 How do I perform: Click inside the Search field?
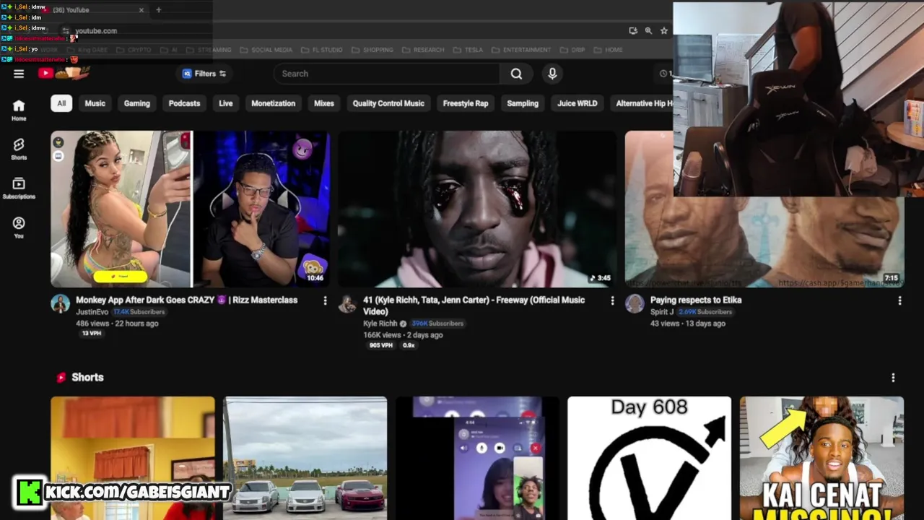tap(386, 74)
